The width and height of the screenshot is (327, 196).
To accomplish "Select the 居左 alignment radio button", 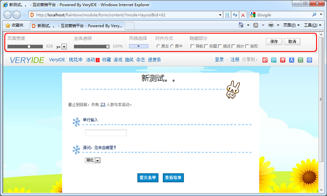I will (158, 46).
